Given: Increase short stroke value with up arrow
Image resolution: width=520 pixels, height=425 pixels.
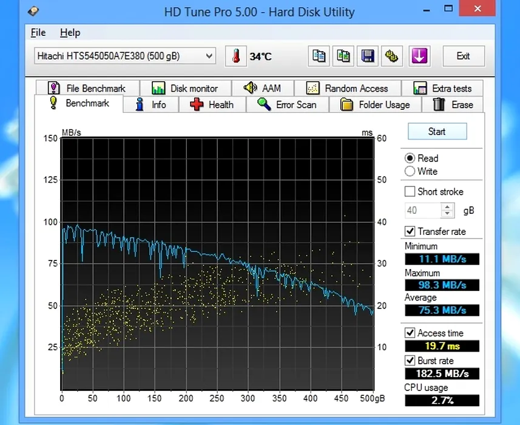Looking at the screenshot, I should (448, 207).
